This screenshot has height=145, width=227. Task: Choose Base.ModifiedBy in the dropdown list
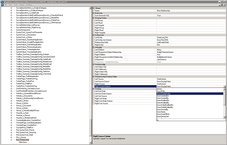pyautogui.click(x=190, y=103)
